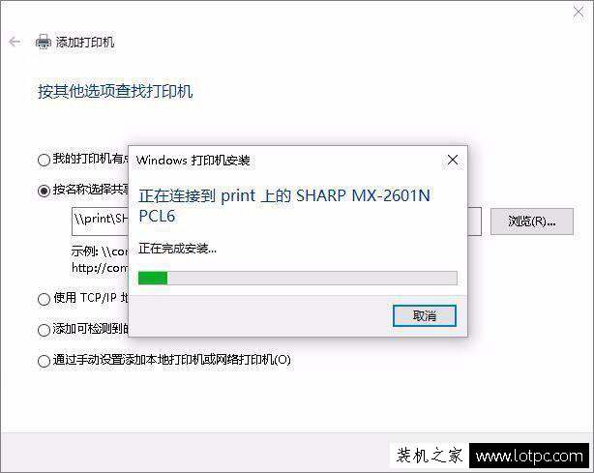Click the 浏览(R)... button
This screenshot has width=594, height=473.
532,222
